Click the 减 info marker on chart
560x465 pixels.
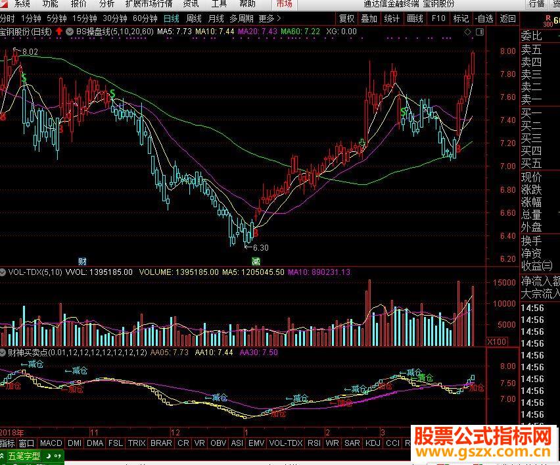[x=256, y=261]
